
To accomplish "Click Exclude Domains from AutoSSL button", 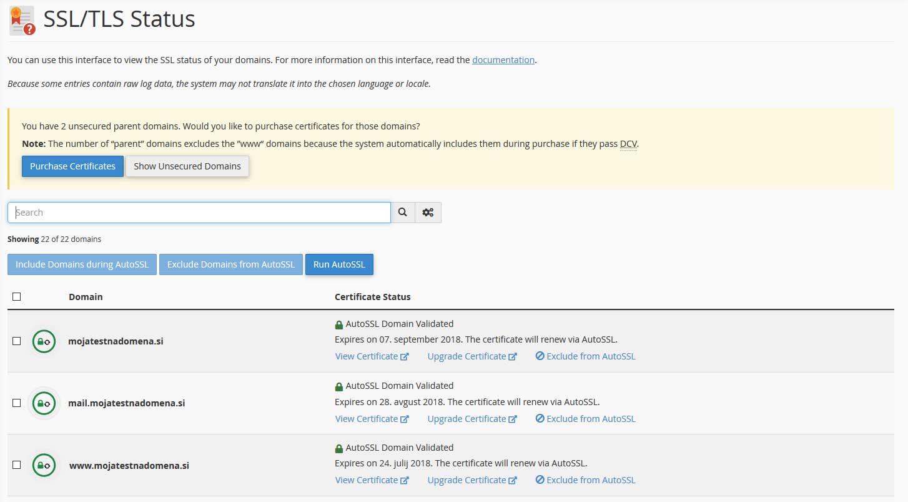I will tap(230, 264).
